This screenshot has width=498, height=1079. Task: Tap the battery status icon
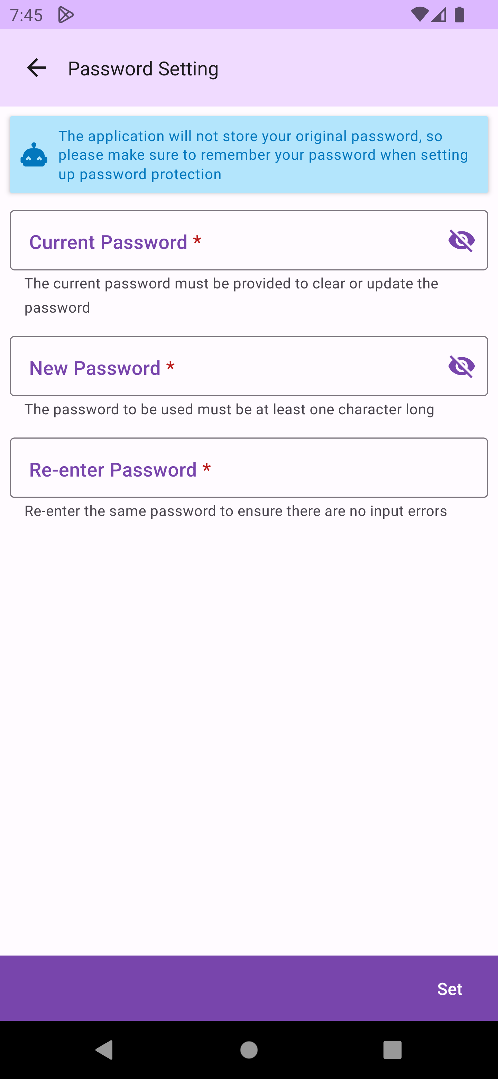click(460, 15)
